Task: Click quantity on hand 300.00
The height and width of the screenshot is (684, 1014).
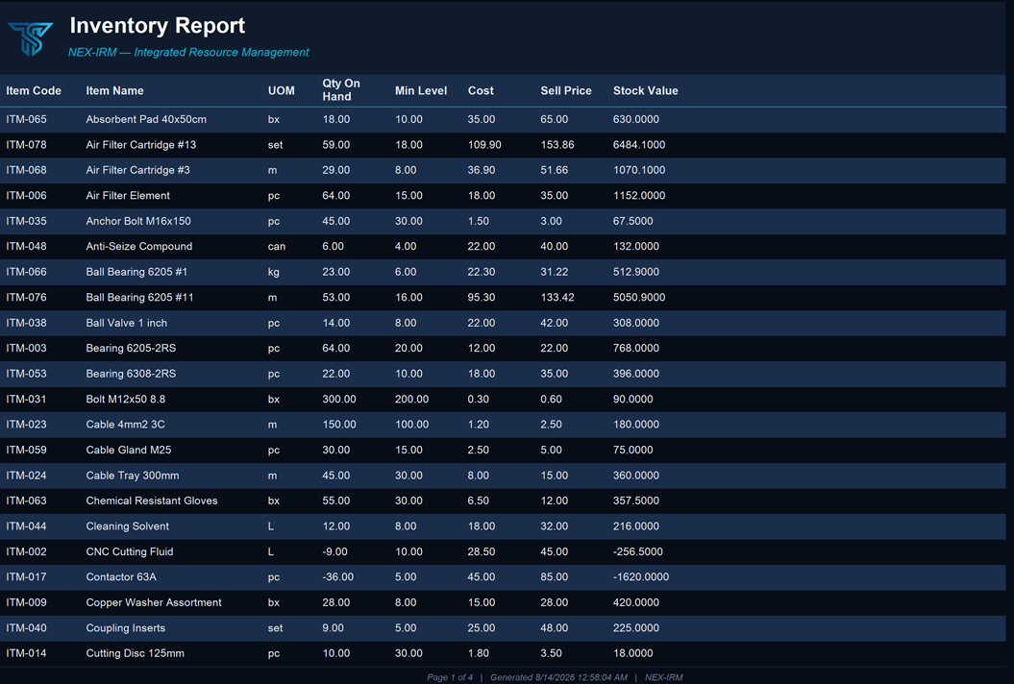Action: [339, 399]
